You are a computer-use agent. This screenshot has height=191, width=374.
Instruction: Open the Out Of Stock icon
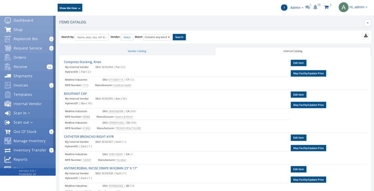[7, 132]
